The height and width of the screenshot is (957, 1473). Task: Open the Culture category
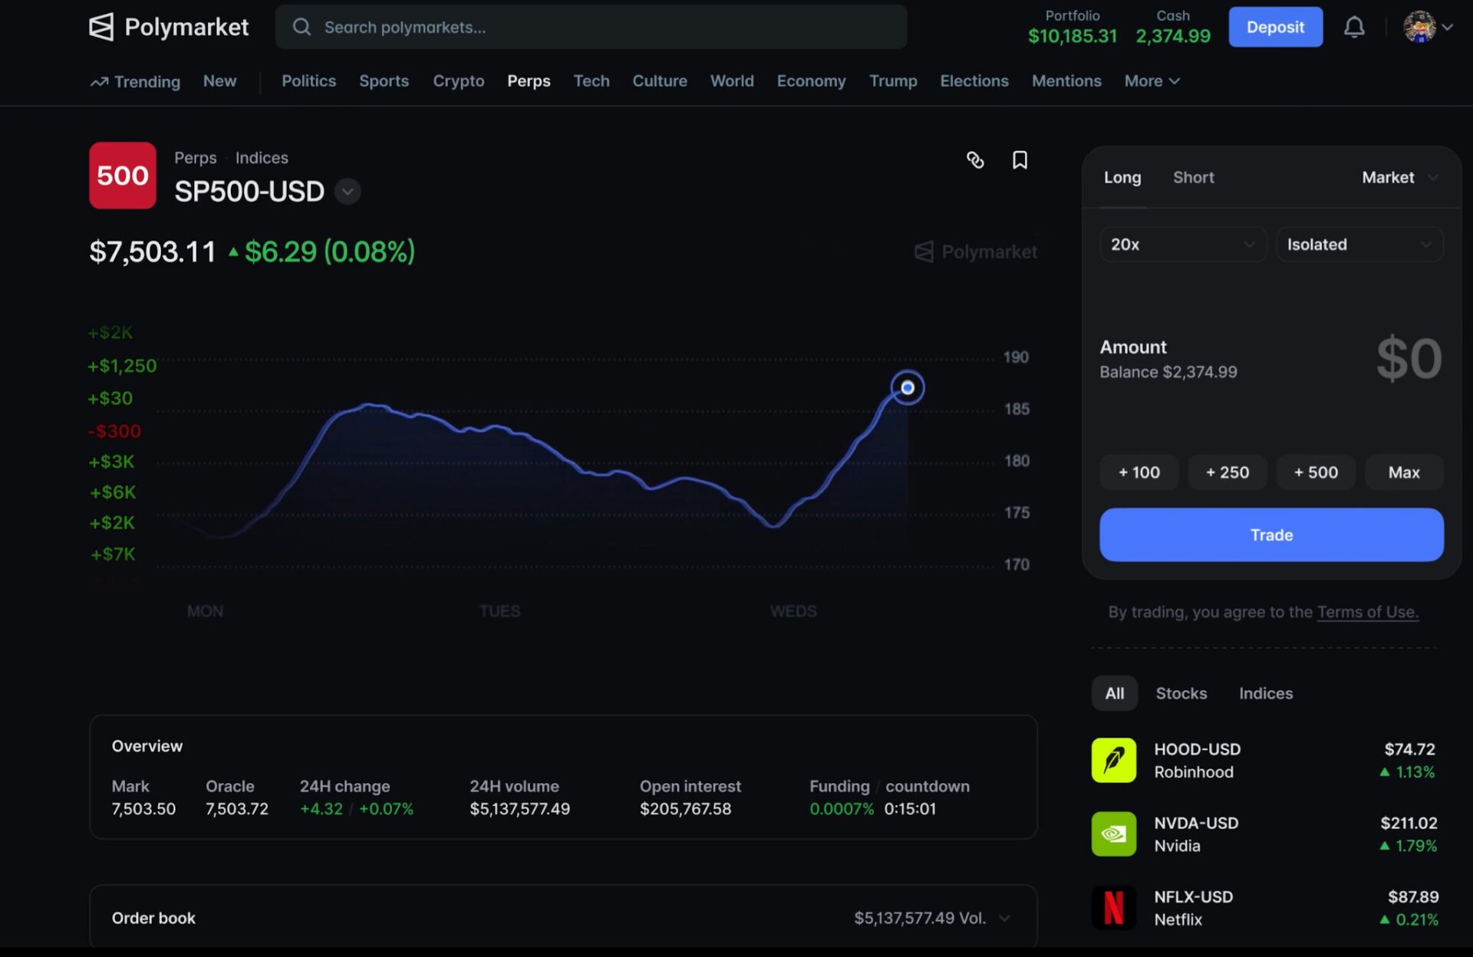coord(660,81)
